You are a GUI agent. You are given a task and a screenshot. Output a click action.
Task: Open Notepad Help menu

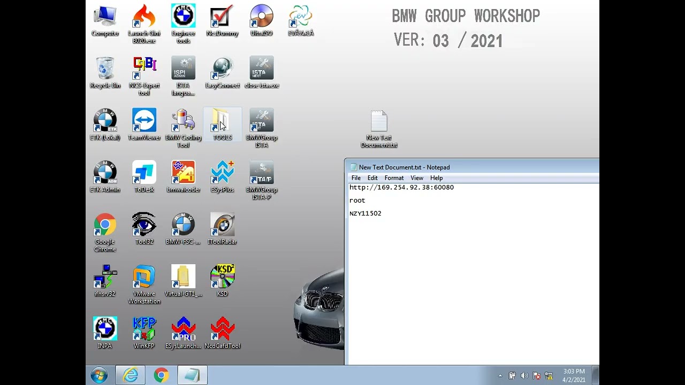(x=436, y=178)
